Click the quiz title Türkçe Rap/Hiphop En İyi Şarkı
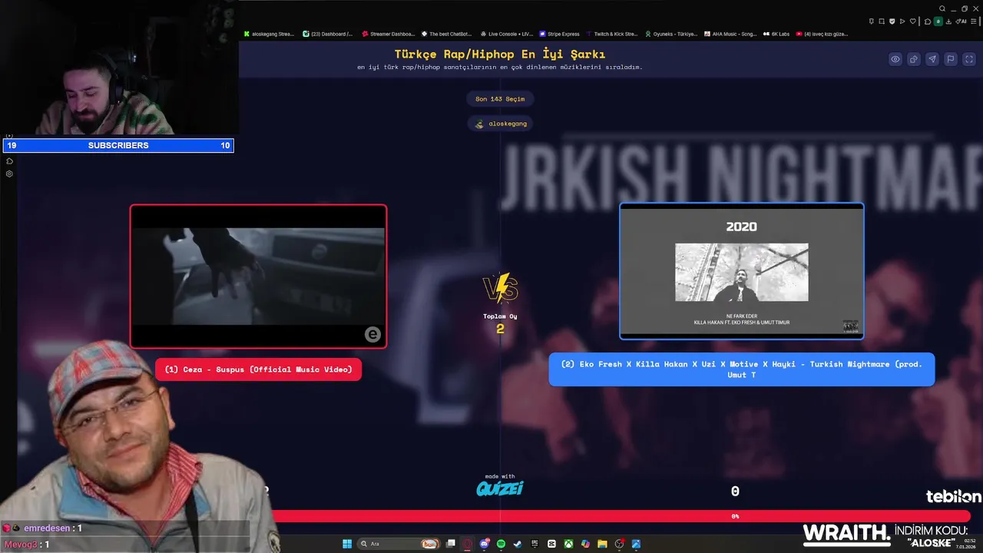Screen dimensions: 983x553 (x=500, y=55)
